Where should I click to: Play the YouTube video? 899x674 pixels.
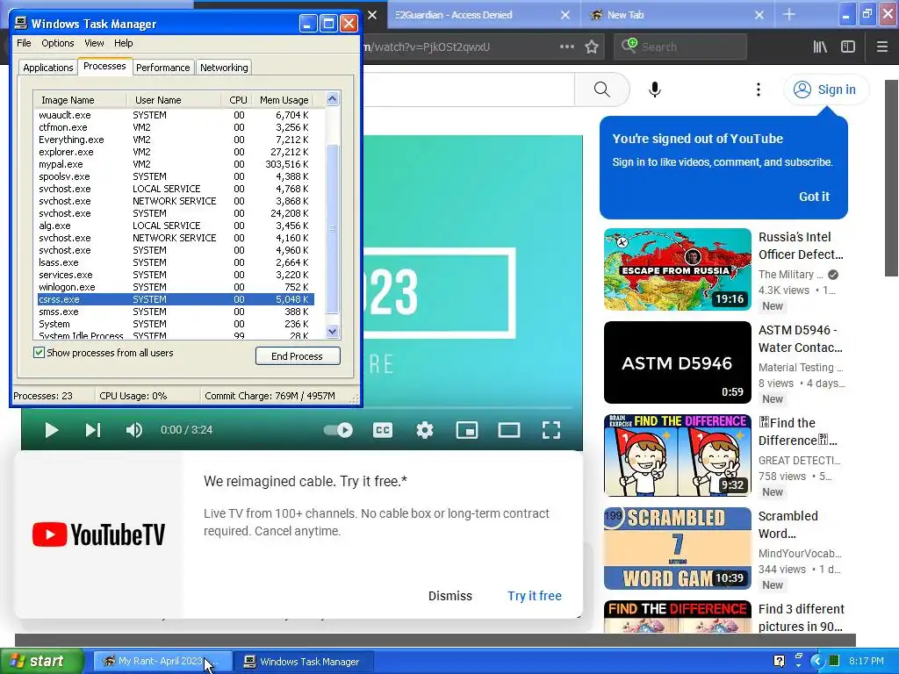point(52,430)
